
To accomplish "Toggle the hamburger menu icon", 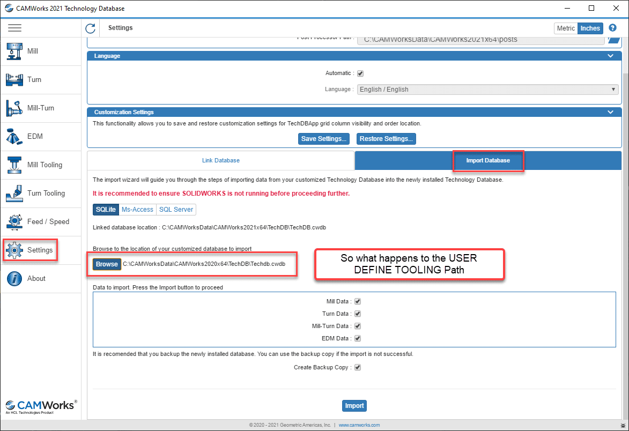I will coord(14,28).
